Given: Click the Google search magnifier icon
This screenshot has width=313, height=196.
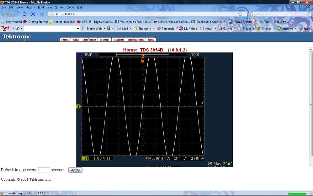Looking at the screenshot, I should [x=308, y=14].
